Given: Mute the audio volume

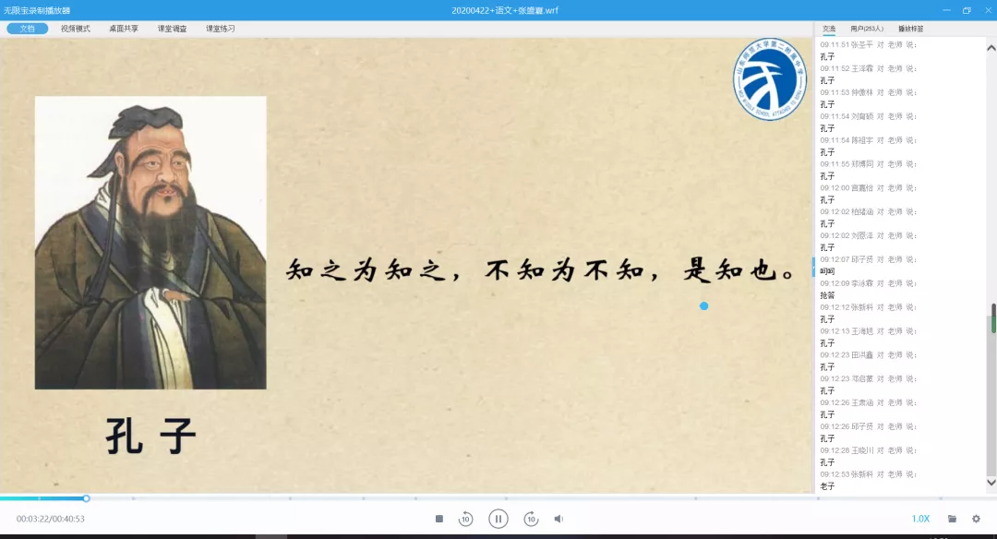Looking at the screenshot, I should click(559, 519).
